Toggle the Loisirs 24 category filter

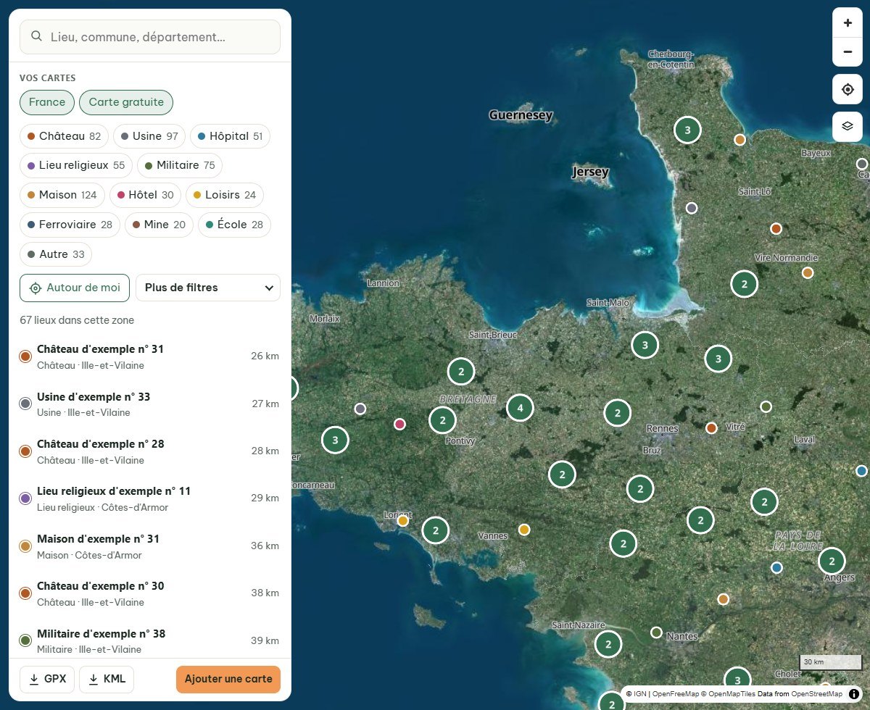pyautogui.click(x=225, y=195)
